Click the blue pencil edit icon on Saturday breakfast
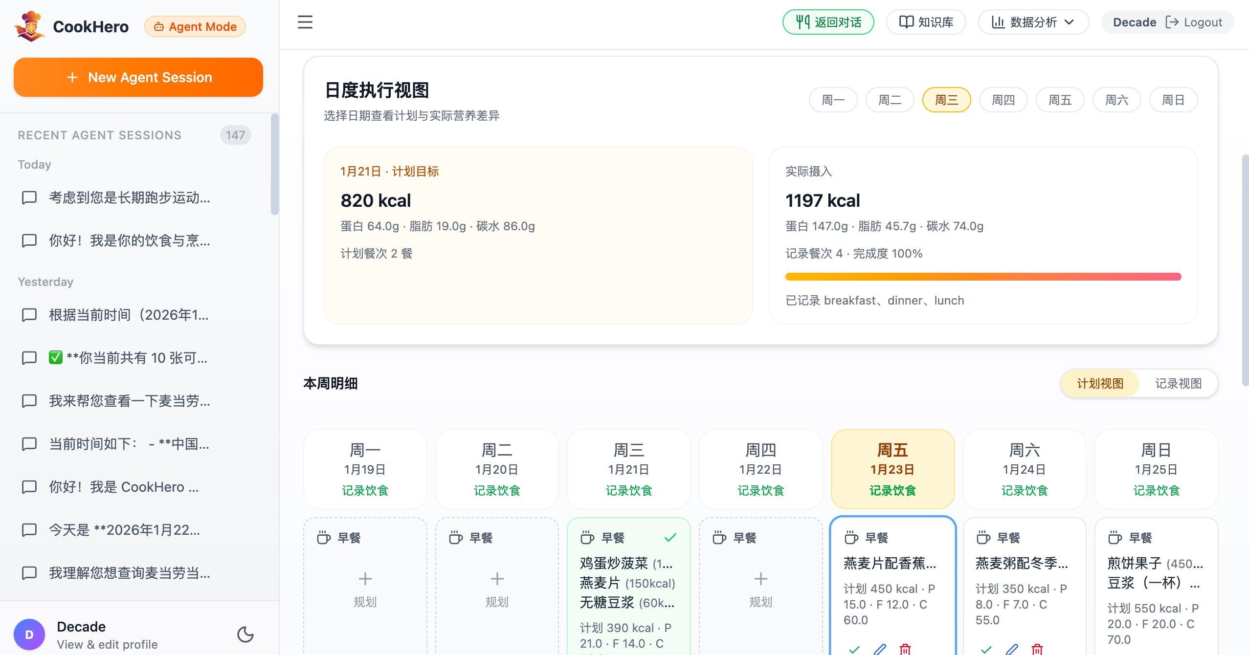This screenshot has height=655, width=1249. tap(1011, 649)
